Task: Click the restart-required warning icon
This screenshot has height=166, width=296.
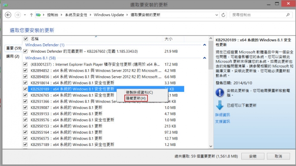Action: [x=220, y=93]
